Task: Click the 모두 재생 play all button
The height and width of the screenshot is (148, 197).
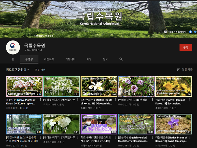Action: (40, 70)
